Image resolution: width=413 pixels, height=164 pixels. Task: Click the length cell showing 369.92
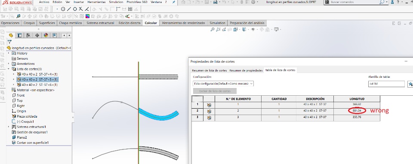[357, 105]
